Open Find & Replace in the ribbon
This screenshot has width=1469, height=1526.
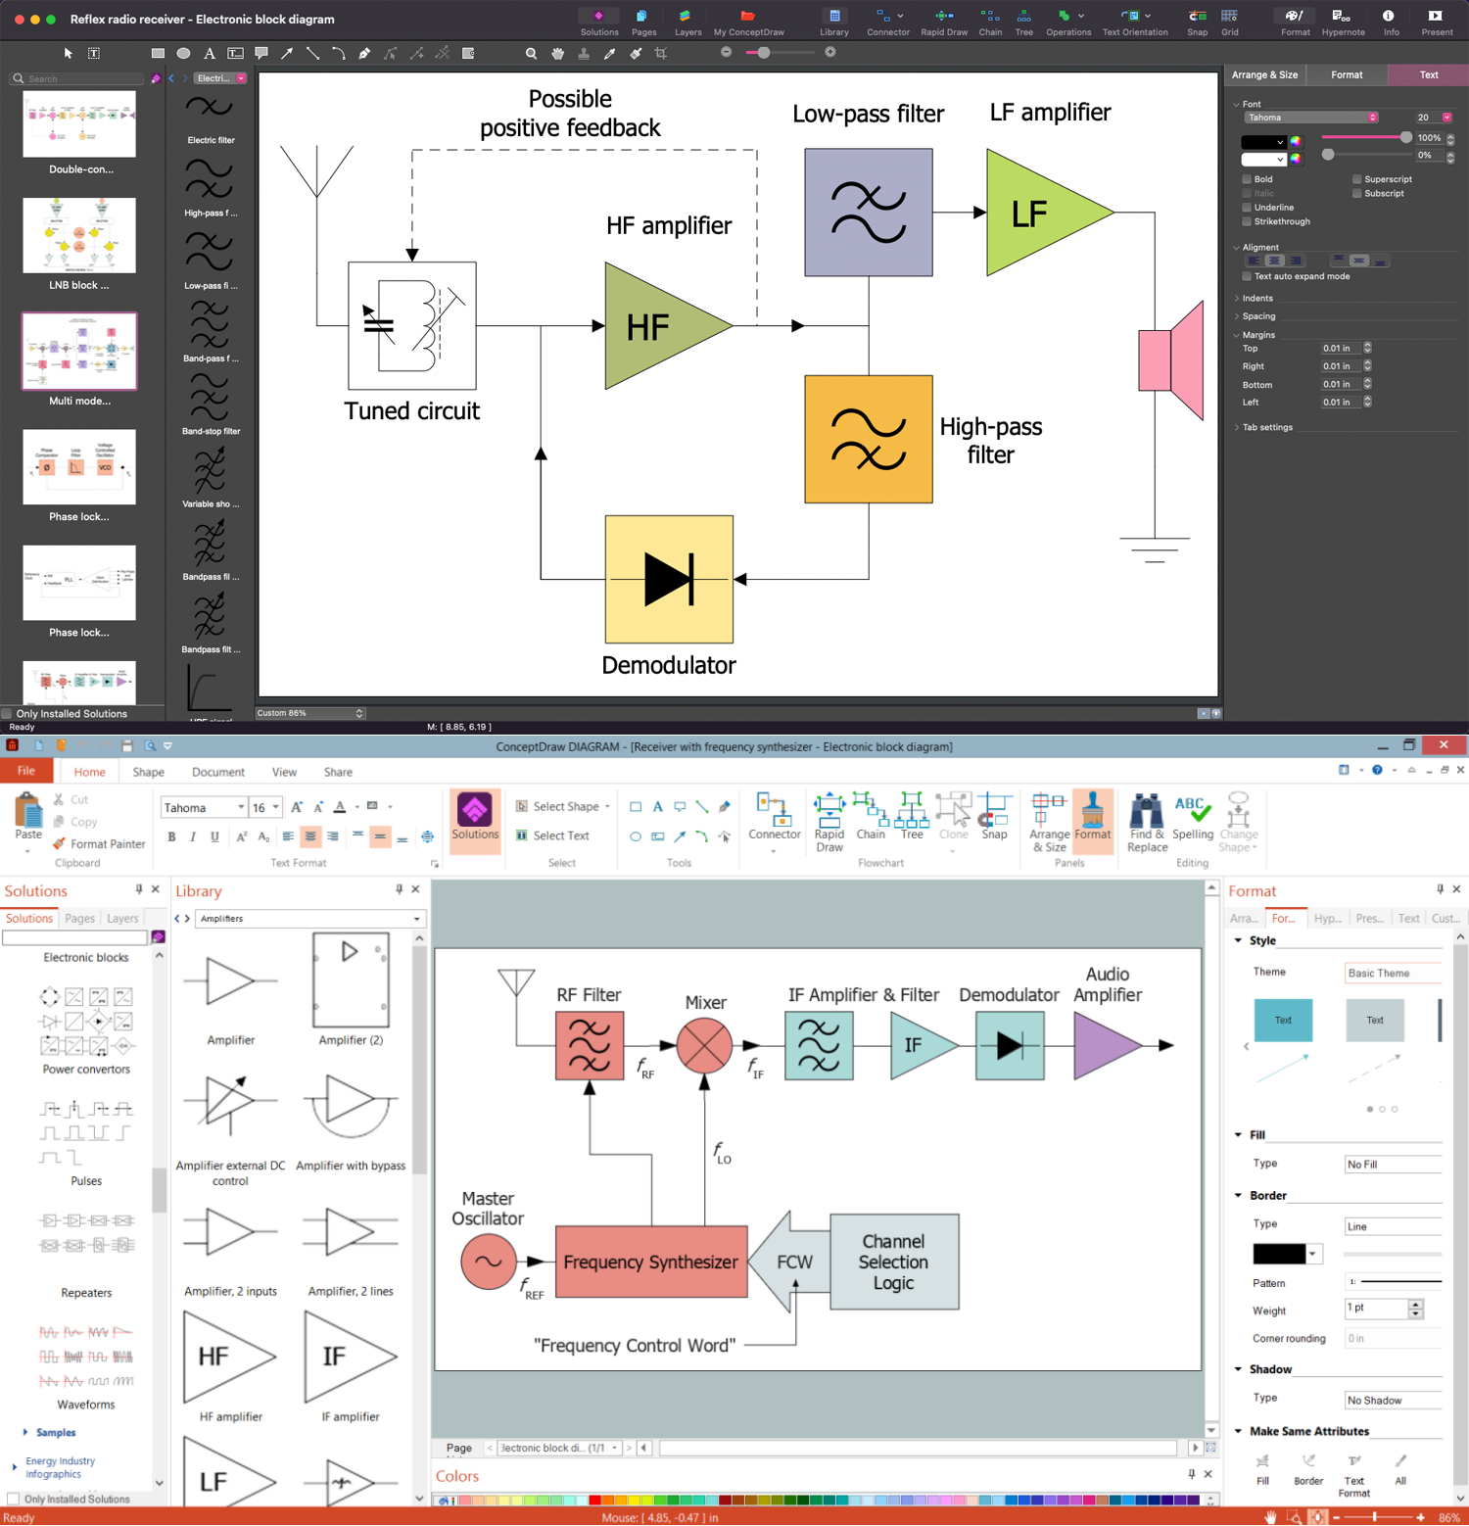click(x=1147, y=821)
